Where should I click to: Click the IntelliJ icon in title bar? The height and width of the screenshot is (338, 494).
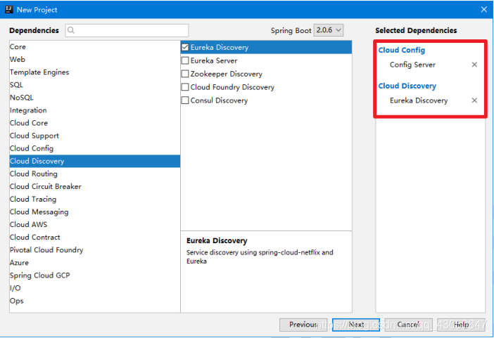point(9,9)
